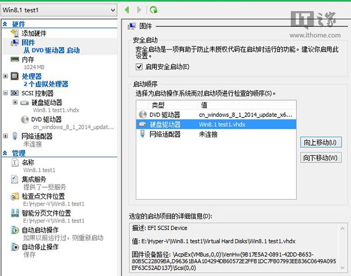Image resolution: width=351 pixels, height=276 pixels.
Task: Click the 固件 header icon in right pane
Action: [x=132, y=26]
